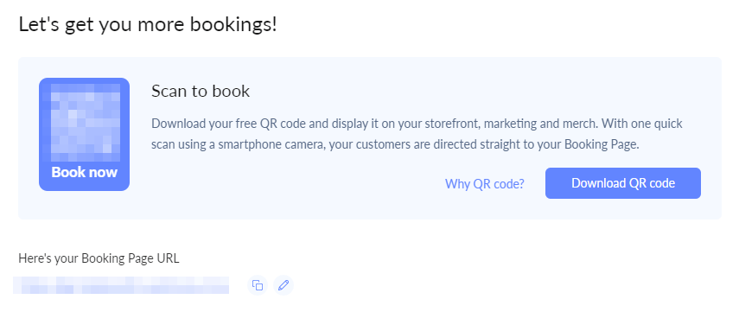The height and width of the screenshot is (312, 739).
Task: Click the blue QR card border beside Book now
Action: pyautogui.click(x=43, y=172)
